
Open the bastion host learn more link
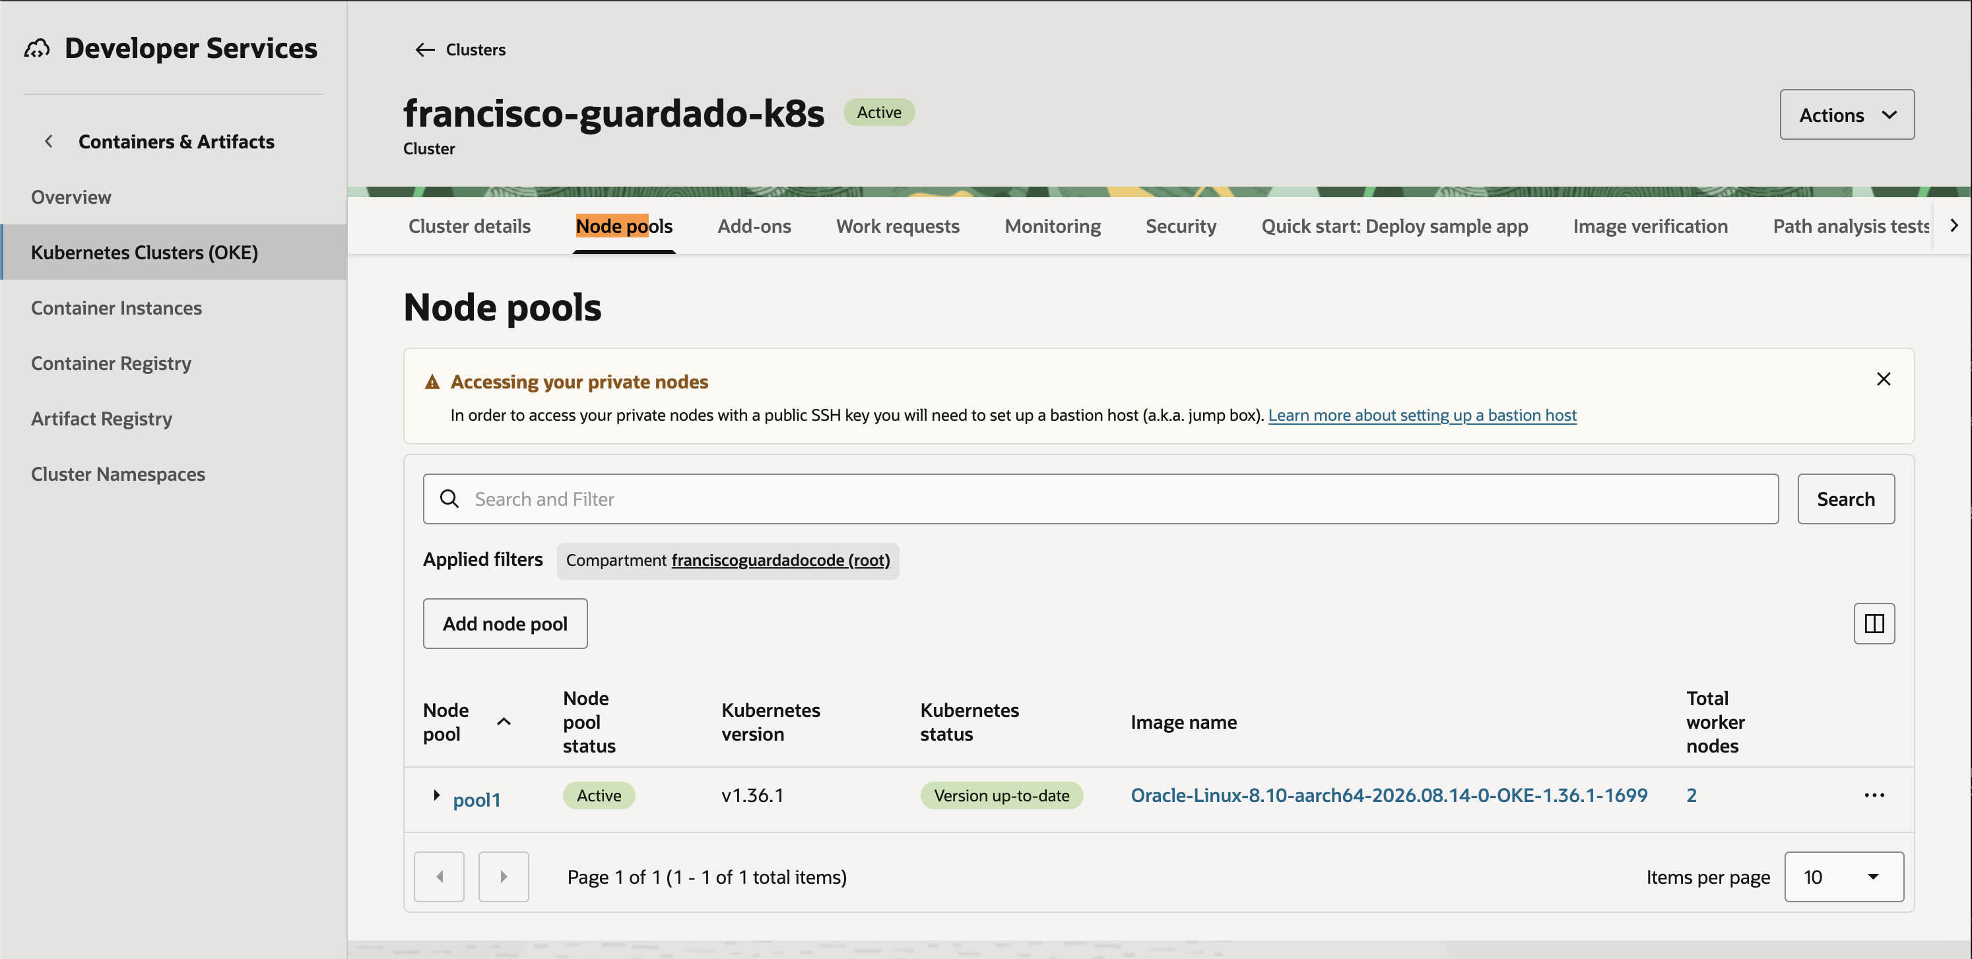tap(1422, 414)
